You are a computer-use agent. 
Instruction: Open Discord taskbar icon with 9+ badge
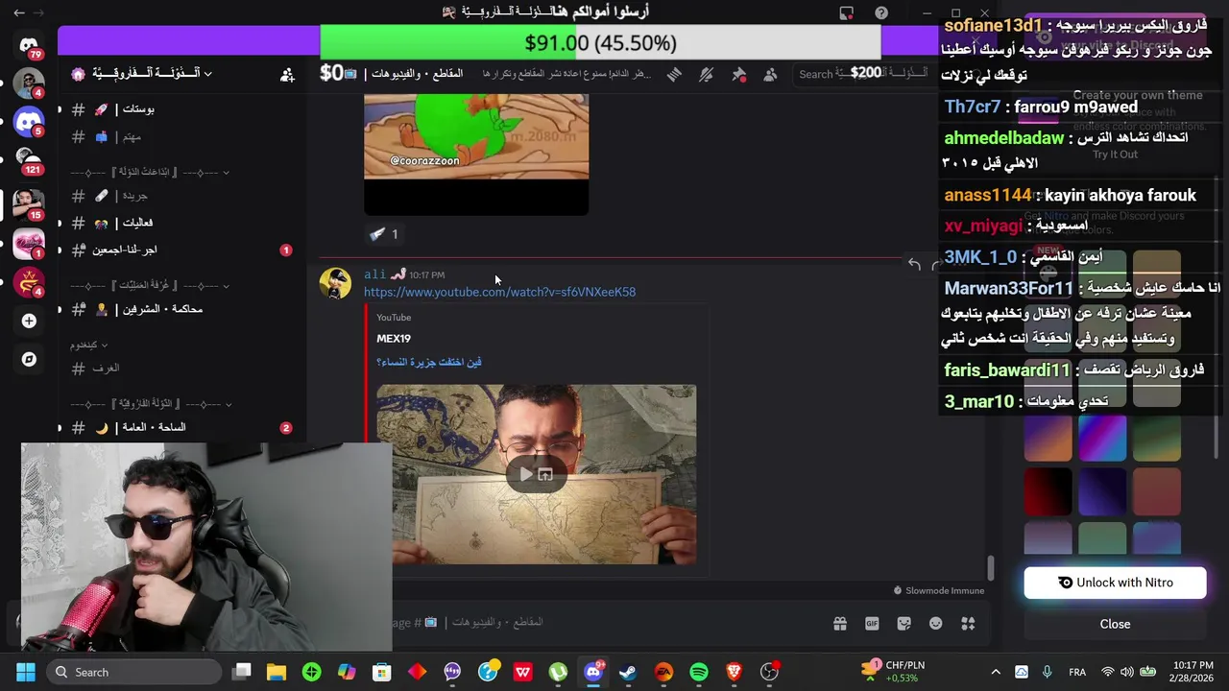coord(593,672)
